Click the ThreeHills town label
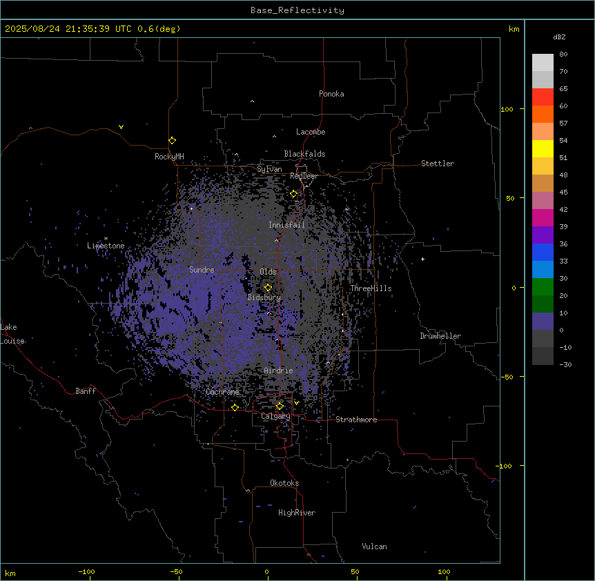The width and height of the screenshot is (595, 581). 371,288
